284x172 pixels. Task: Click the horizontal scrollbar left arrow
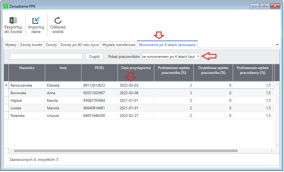[12, 151]
